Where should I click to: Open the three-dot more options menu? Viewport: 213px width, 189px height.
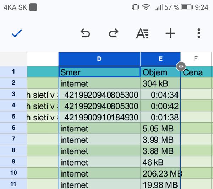pyautogui.click(x=198, y=33)
